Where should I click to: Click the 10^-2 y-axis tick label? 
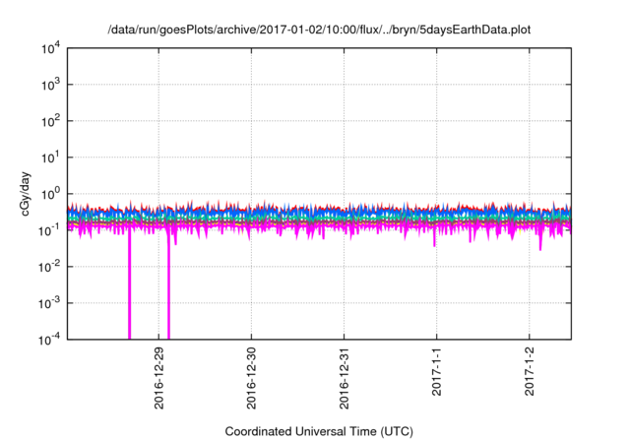50,267
